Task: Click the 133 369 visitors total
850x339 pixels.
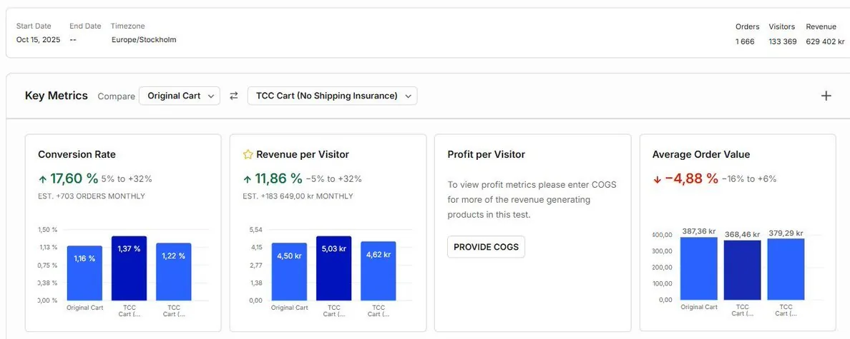Action: [x=782, y=41]
